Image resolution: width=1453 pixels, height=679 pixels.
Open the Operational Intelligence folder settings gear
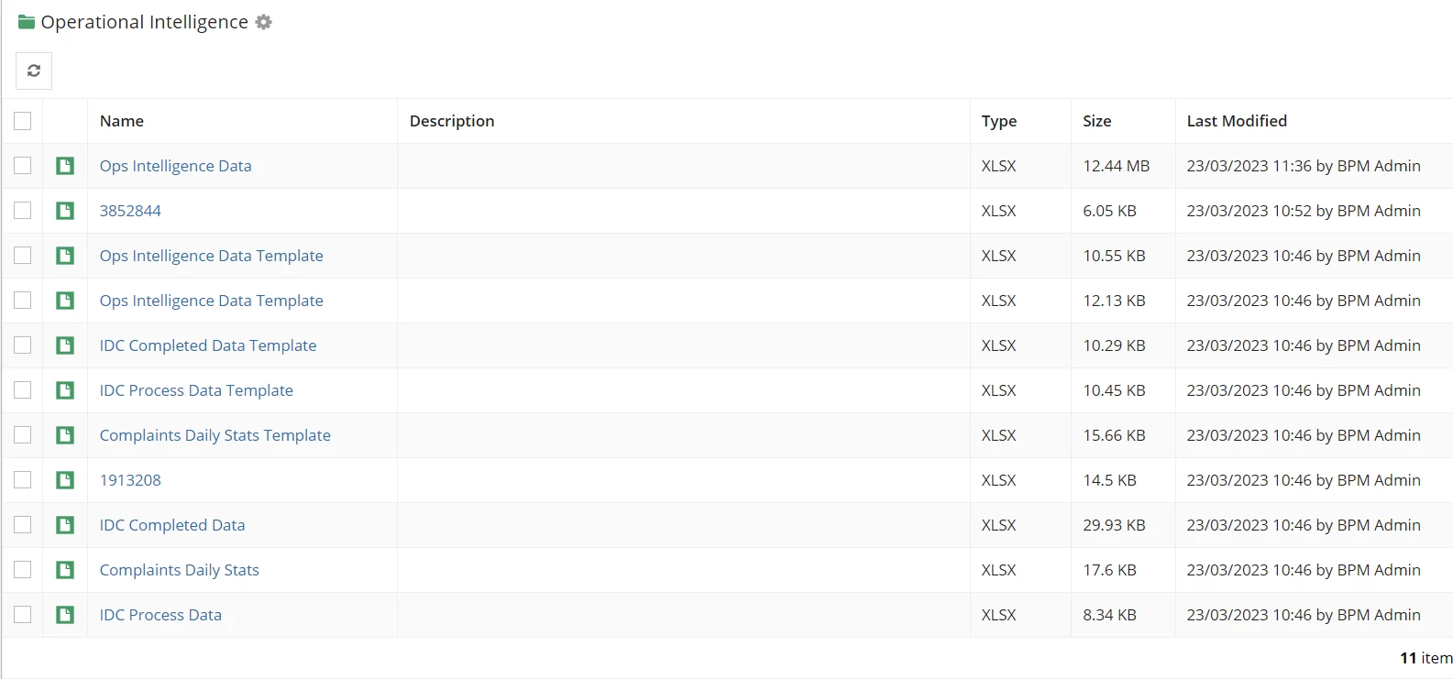tap(264, 22)
